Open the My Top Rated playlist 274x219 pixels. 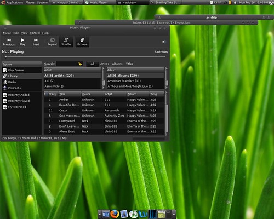22,107
